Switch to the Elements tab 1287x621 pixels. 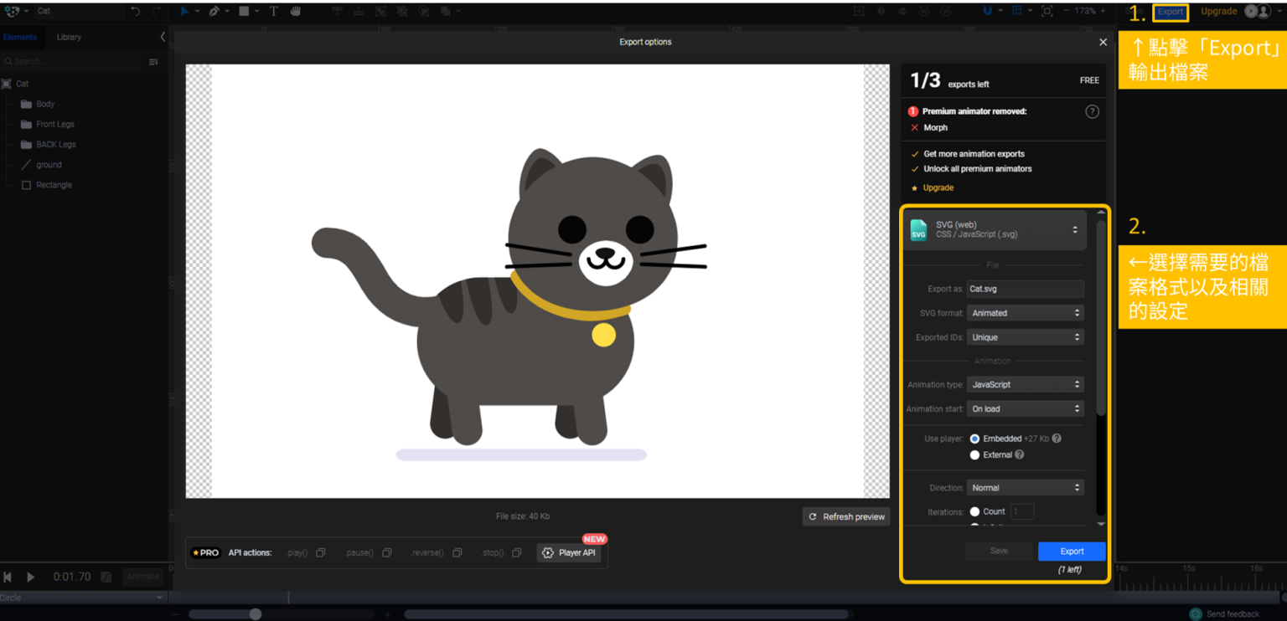click(20, 37)
